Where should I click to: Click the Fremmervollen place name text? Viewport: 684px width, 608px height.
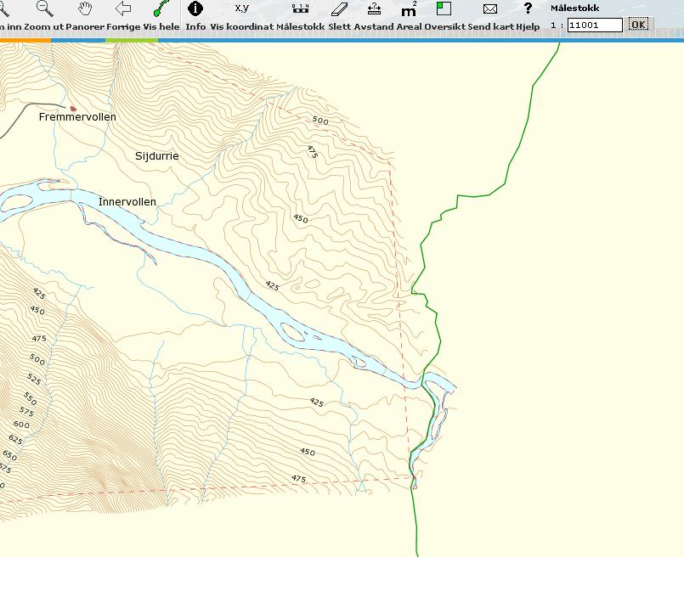coord(77,117)
